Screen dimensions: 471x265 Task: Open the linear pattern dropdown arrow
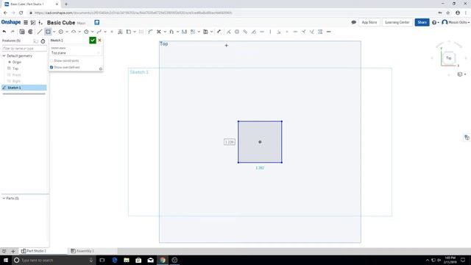[199, 32]
